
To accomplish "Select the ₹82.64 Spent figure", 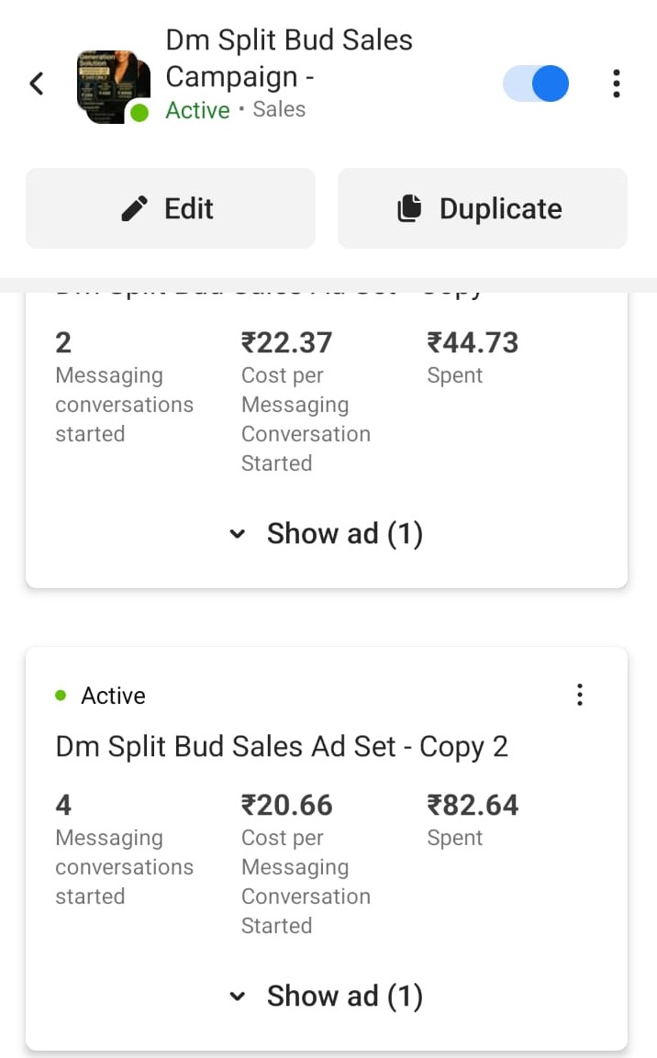I will point(473,805).
